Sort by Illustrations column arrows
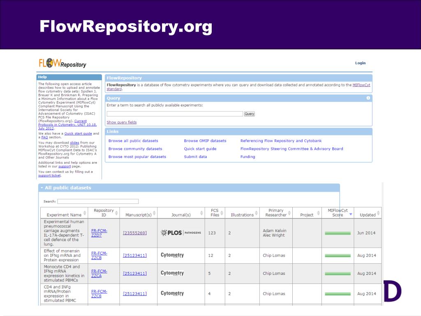The height and width of the screenshot is (316, 421). coord(256,213)
